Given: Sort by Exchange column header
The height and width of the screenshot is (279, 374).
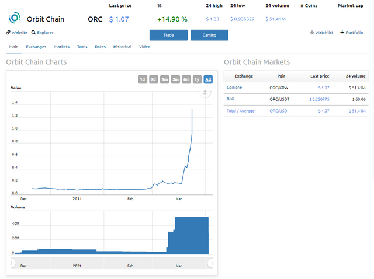Looking at the screenshot, I should click(244, 76).
